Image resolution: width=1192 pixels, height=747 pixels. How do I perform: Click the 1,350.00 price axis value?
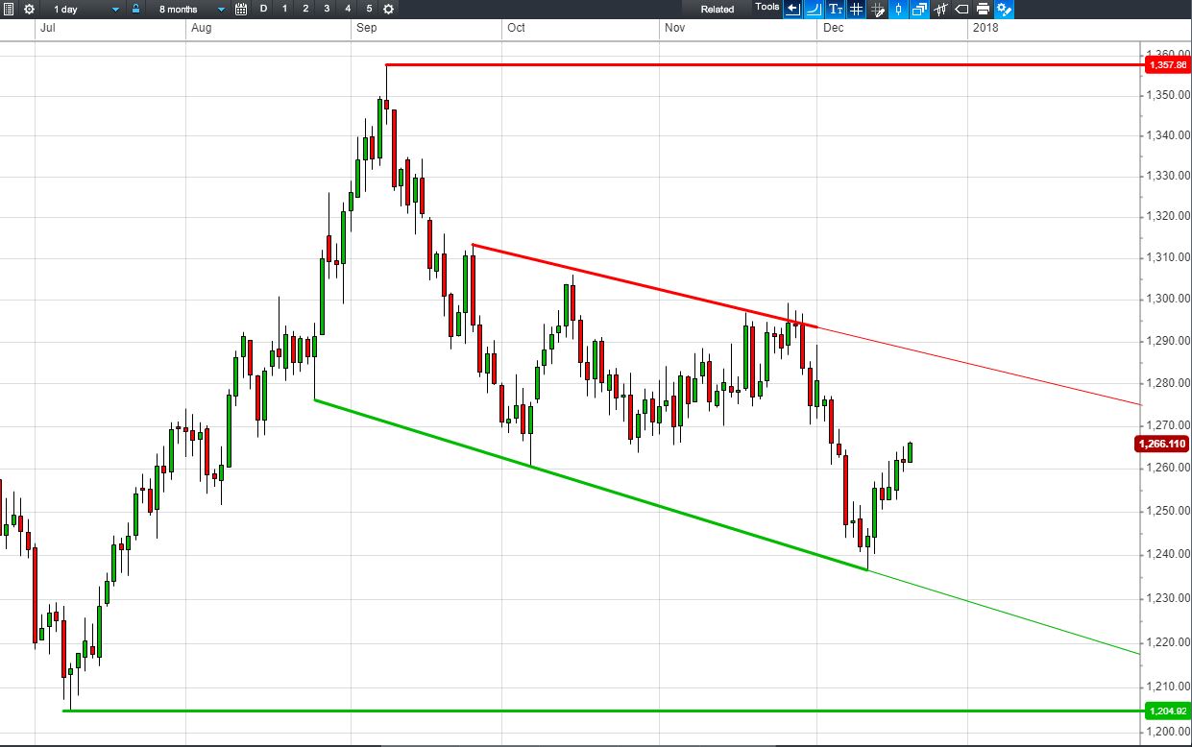tap(1166, 95)
